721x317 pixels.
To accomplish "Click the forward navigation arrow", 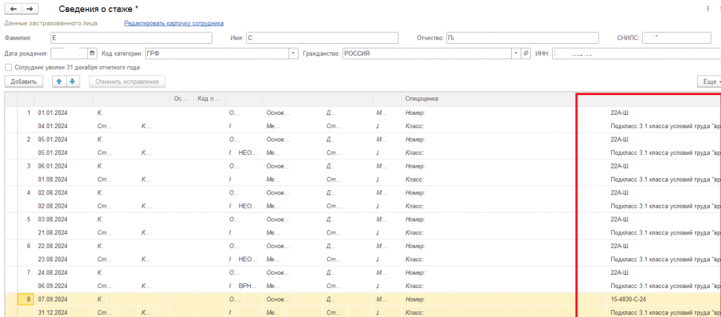I will point(30,8).
